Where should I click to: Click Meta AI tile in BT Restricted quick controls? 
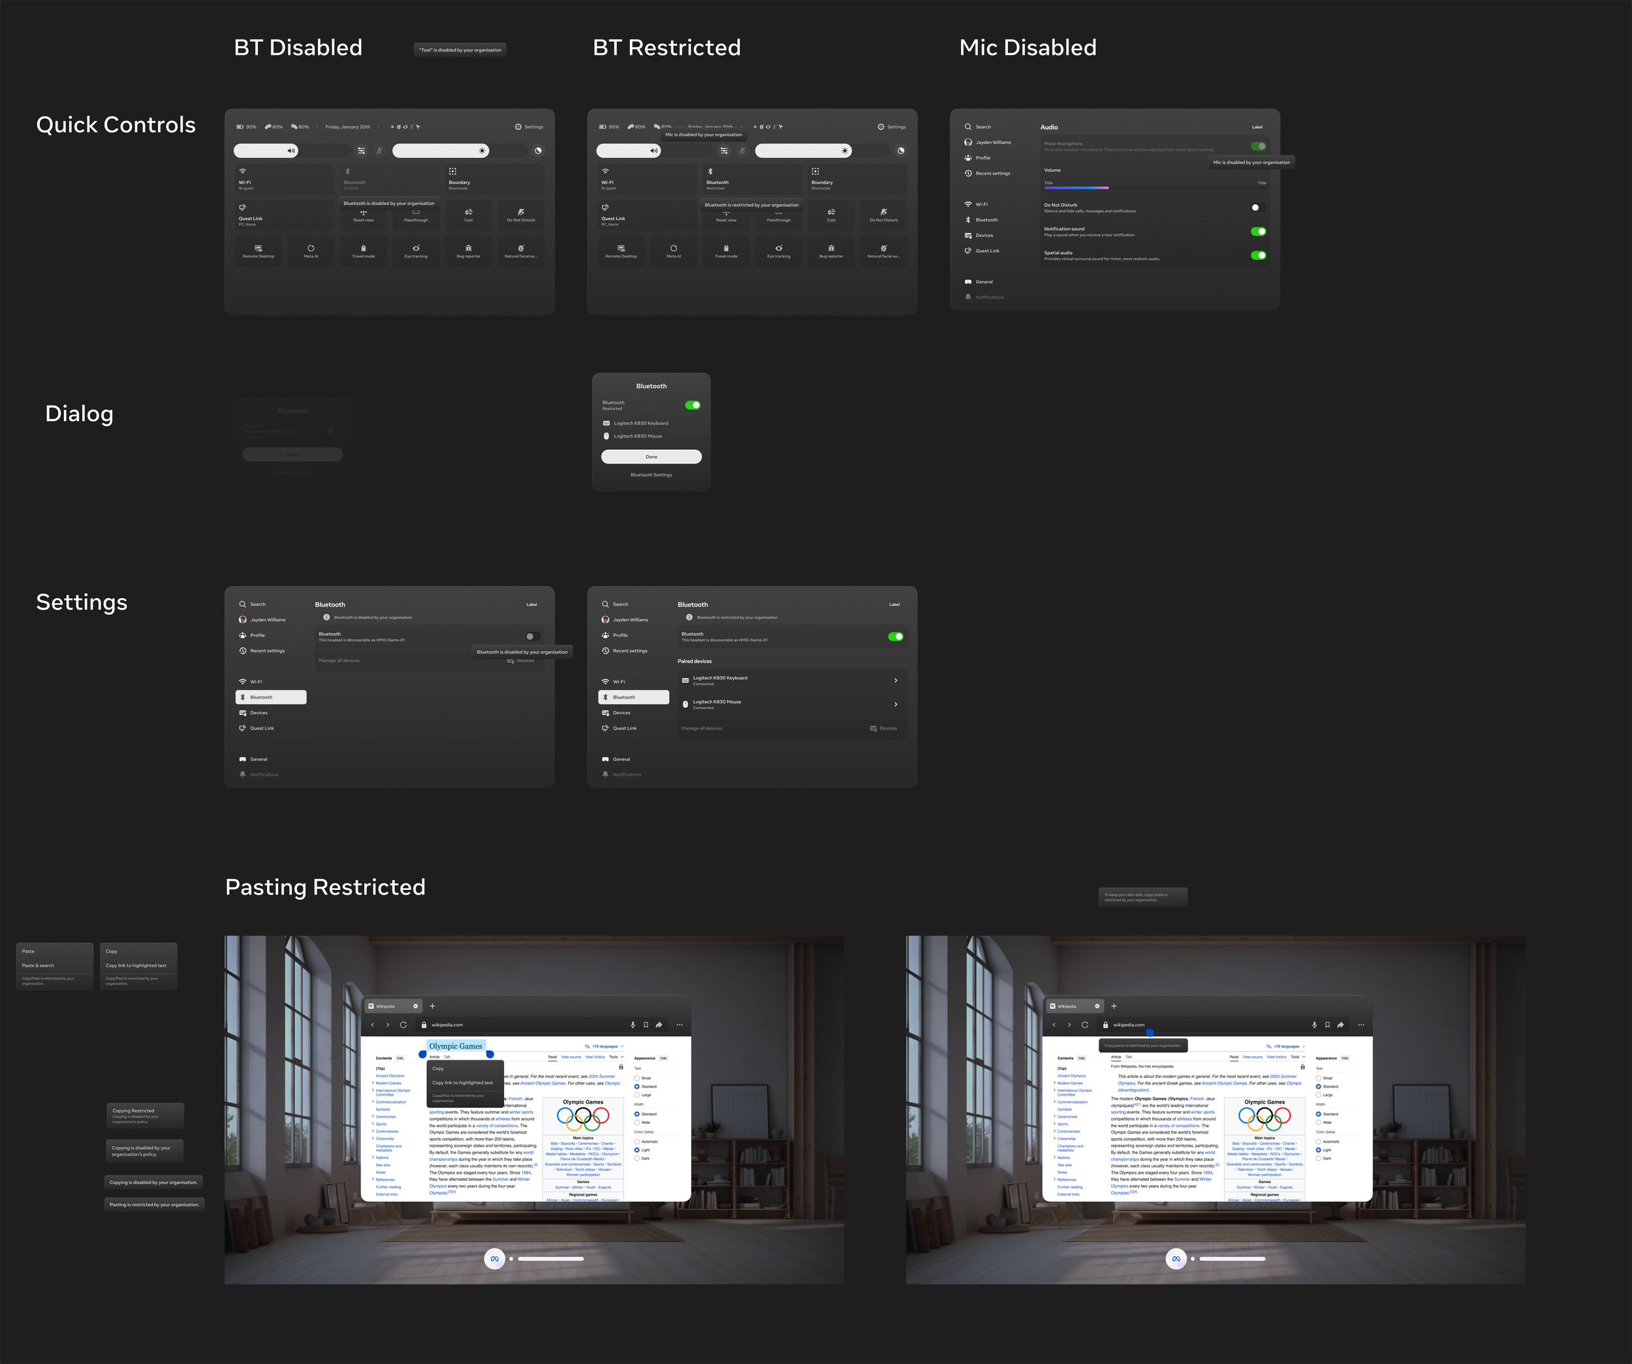tap(673, 251)
